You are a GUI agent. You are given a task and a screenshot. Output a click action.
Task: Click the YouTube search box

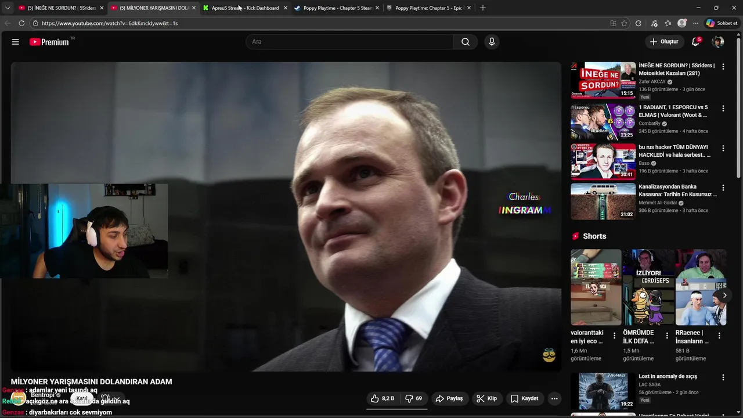pos(350,42)
